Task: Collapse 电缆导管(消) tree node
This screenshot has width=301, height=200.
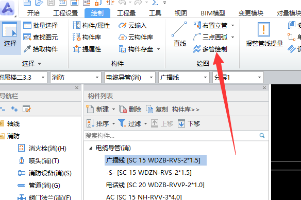Action: point(91,148)
